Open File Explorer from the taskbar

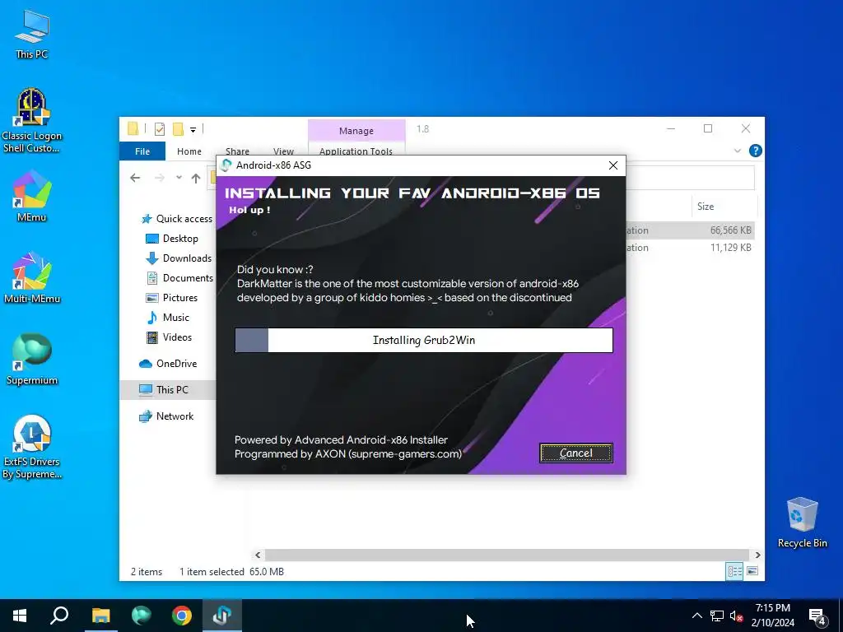pos(100,616)
